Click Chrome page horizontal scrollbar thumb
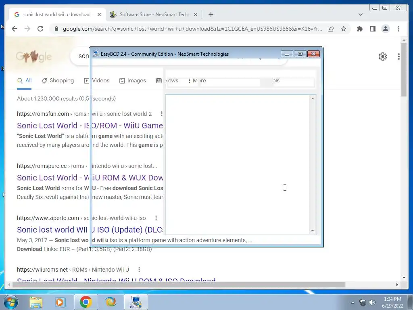The width and height of the screenshot is (413, 310). pyautogui.click(x=179, y=285)
